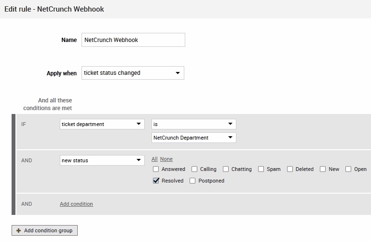
Task: Toggle the Spam status checkbox
Action: (x=261, y=169)
